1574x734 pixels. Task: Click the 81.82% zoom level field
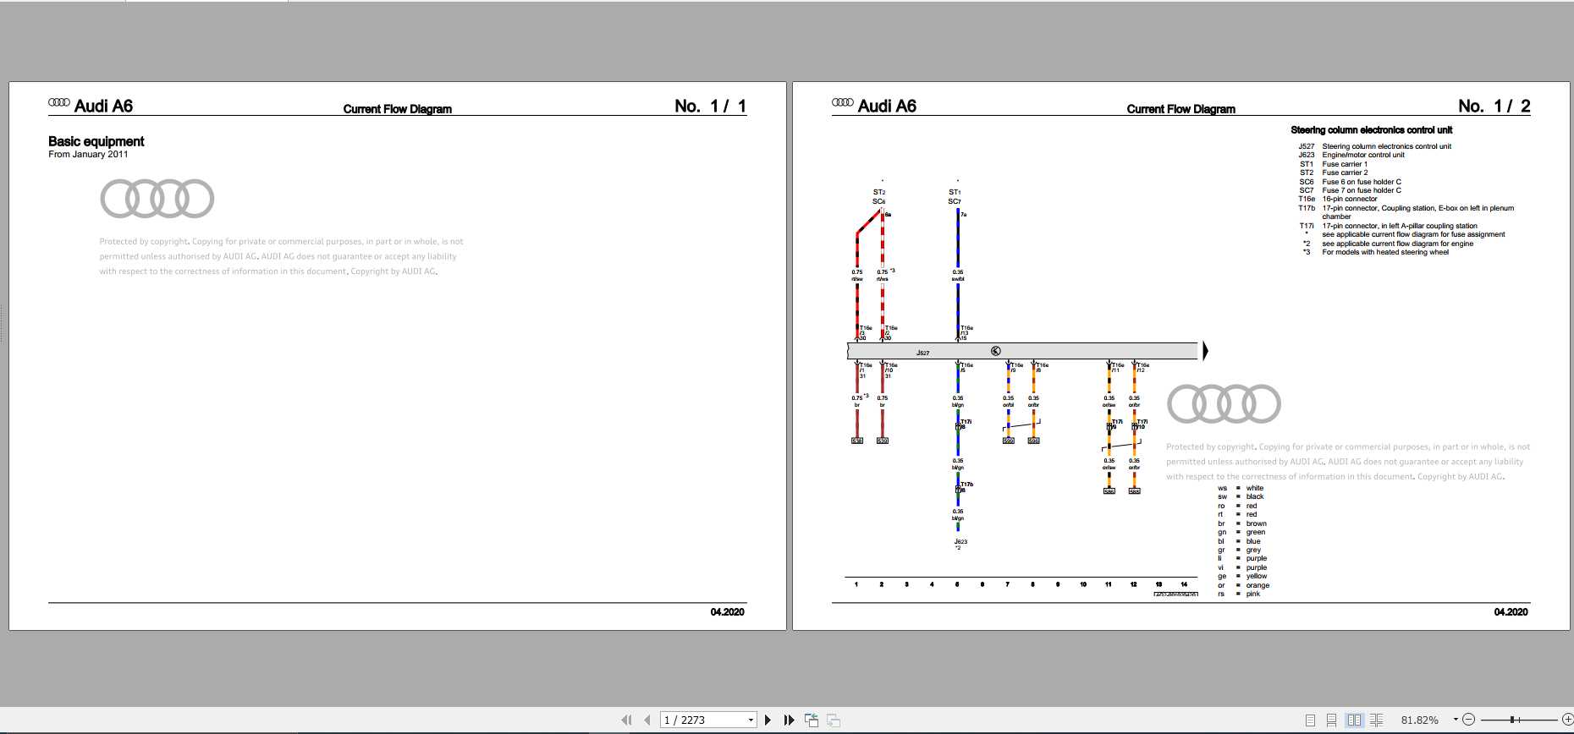(x=1420, y=720)
